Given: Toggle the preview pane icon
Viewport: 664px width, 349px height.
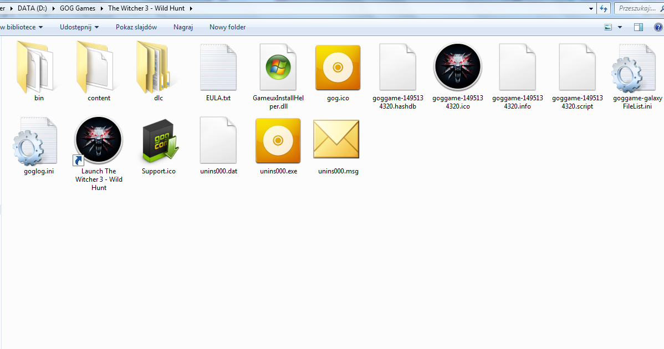Looking at the screenshot, I should [638, 27].
